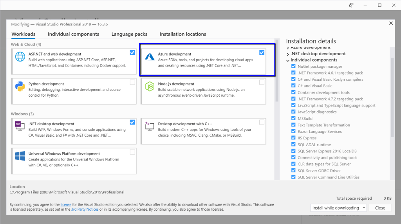Enable the Python development workload checkbox
This screenshot has height=224, width=401.
(132, 82)
